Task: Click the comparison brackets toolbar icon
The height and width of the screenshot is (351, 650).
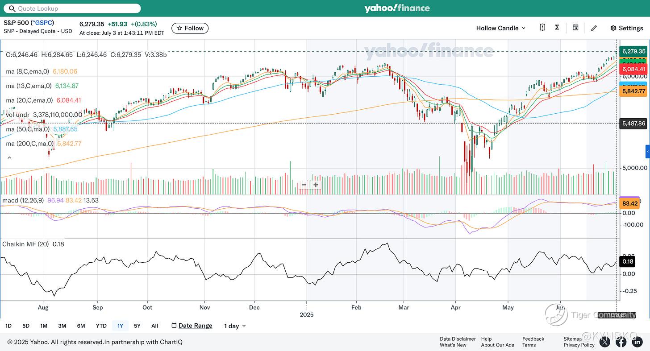Action: pyautogui.click(x=542, y=28)
